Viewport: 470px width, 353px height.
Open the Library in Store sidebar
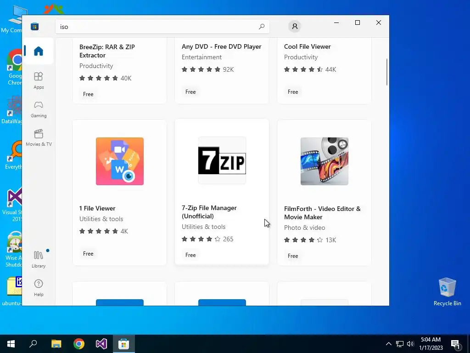coord(39,260)
